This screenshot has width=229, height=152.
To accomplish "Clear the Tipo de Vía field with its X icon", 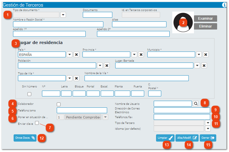I will pyautogui.click(x=76, y=78).
